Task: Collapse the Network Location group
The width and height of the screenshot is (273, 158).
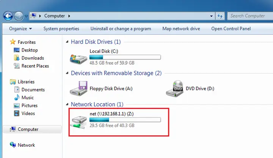Action: coord(67,104)
